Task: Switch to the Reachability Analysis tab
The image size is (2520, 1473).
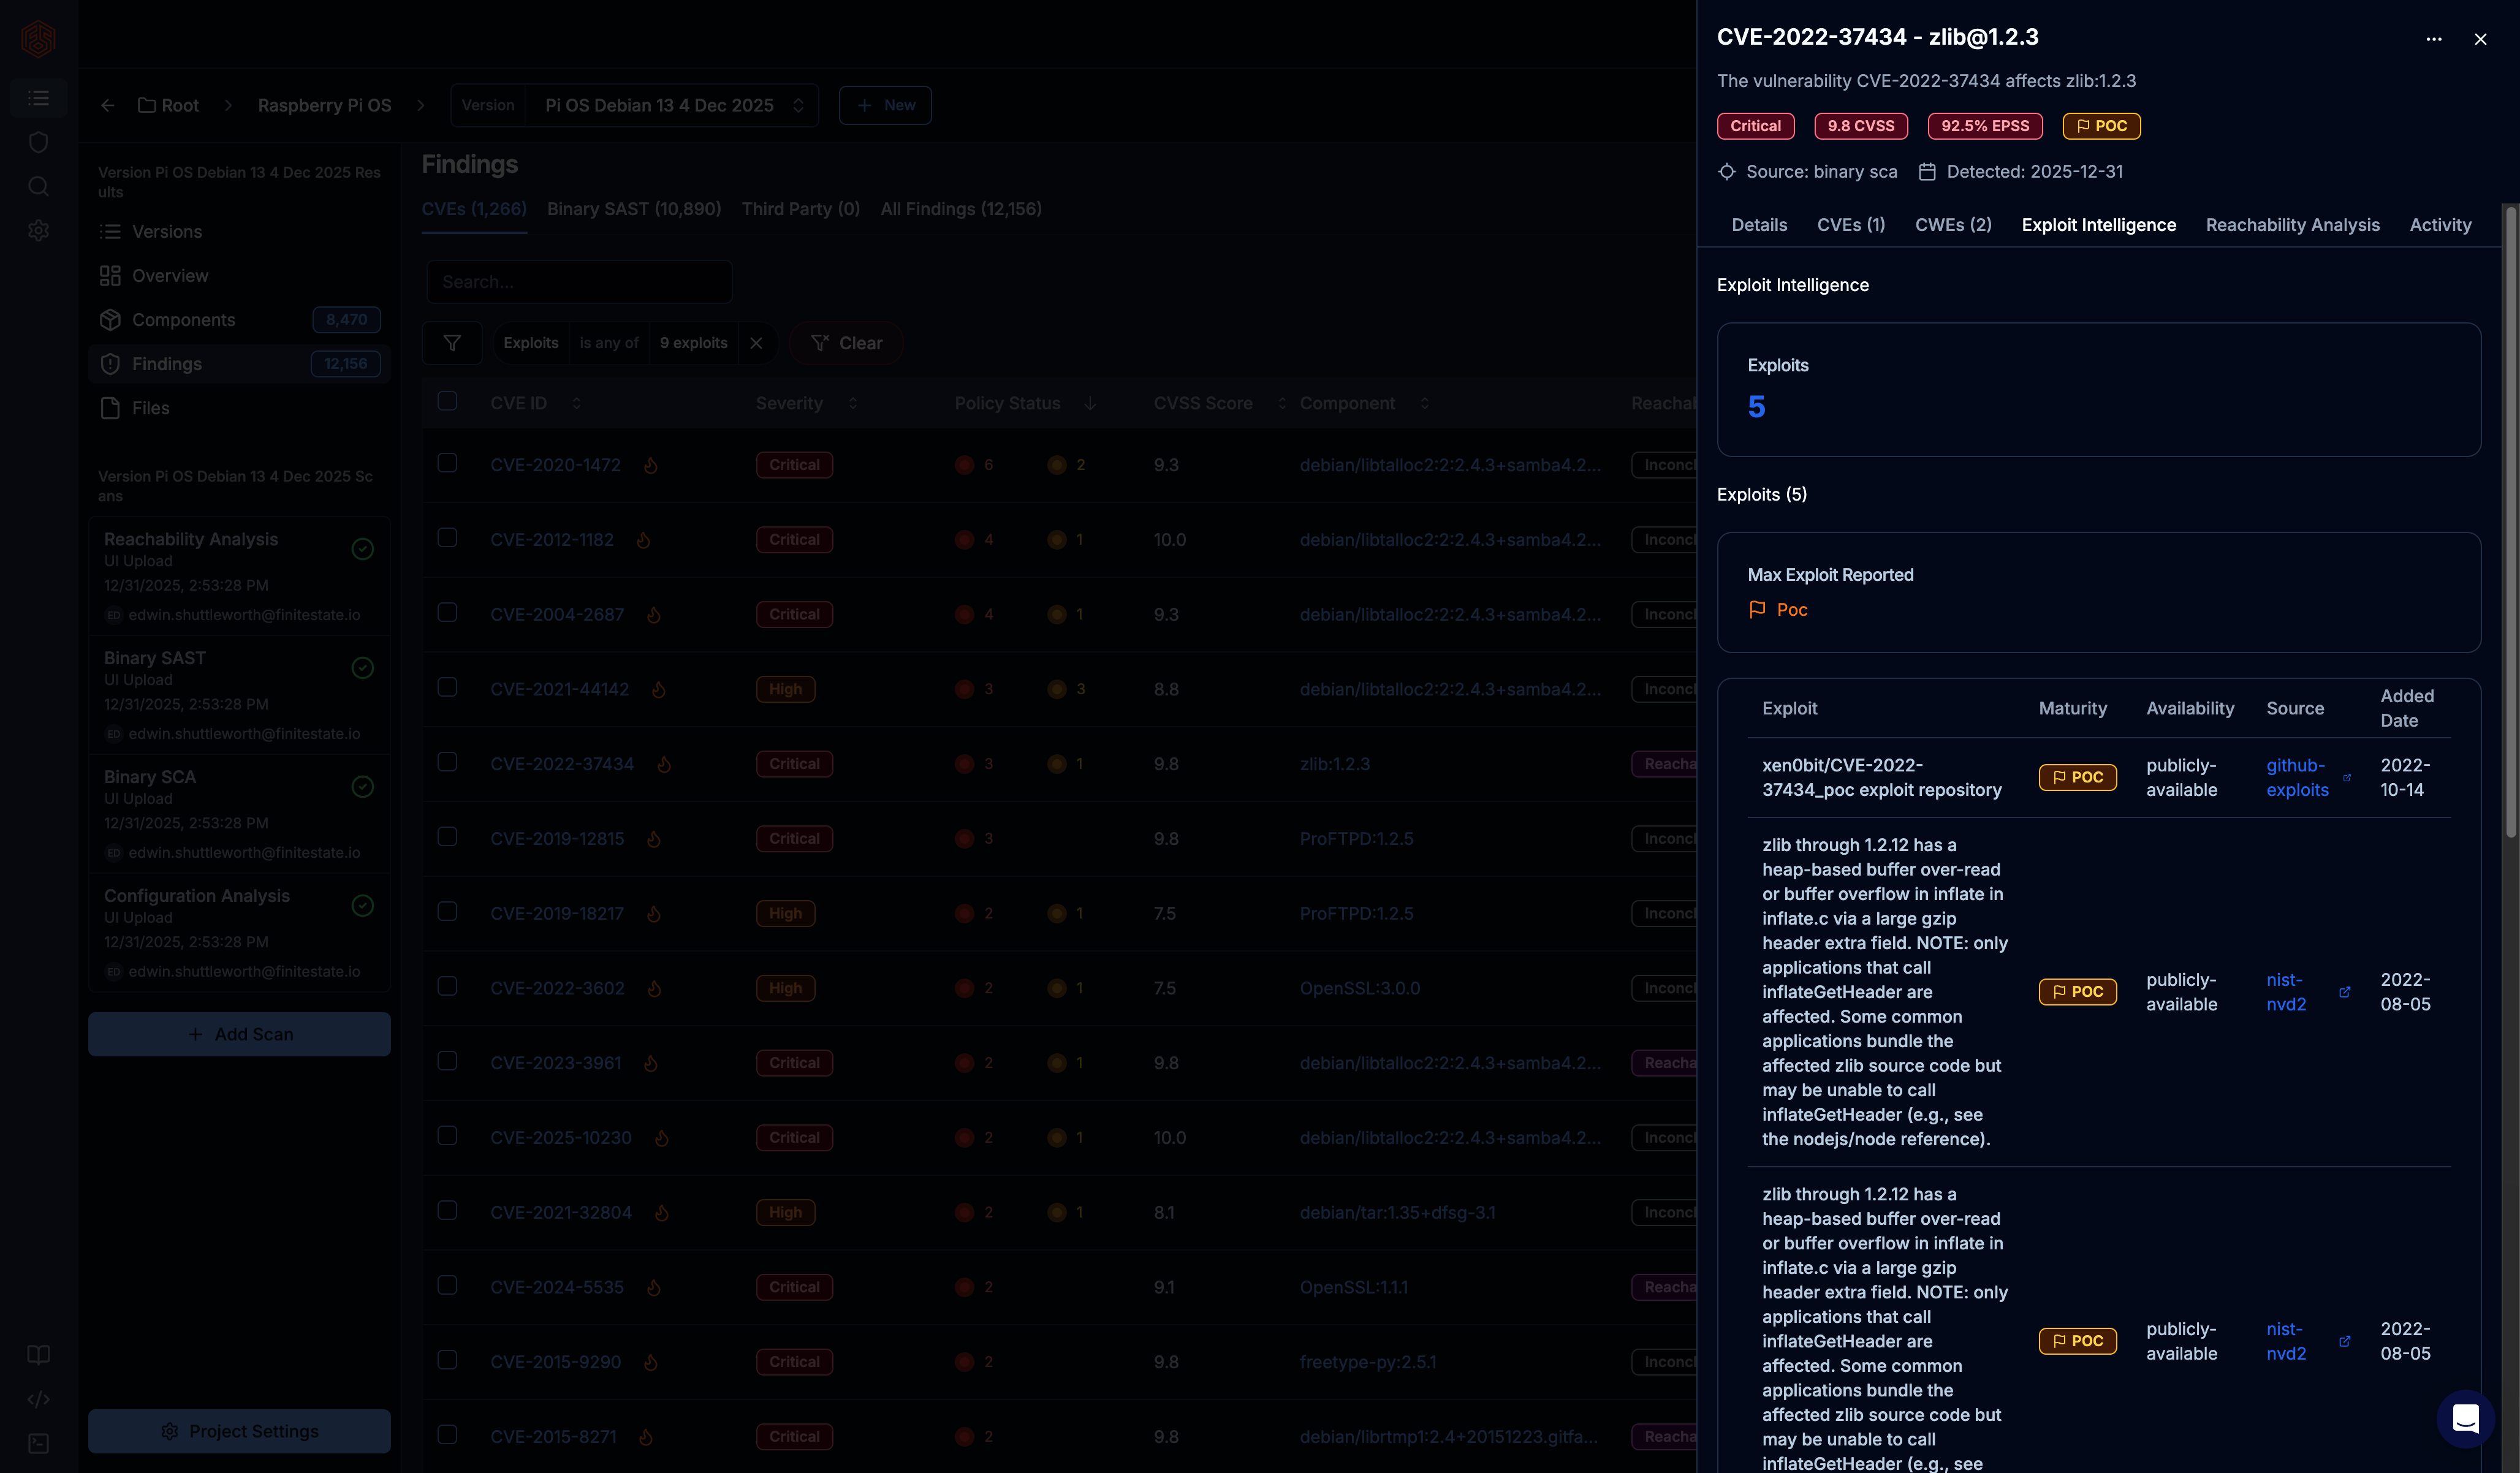Action: click(x=2292, y=225)
